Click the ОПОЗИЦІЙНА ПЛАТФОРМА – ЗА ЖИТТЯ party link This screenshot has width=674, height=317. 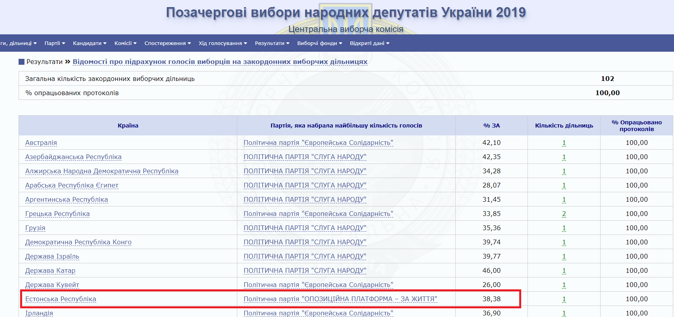pyautogui.click(x=340, y=299)
